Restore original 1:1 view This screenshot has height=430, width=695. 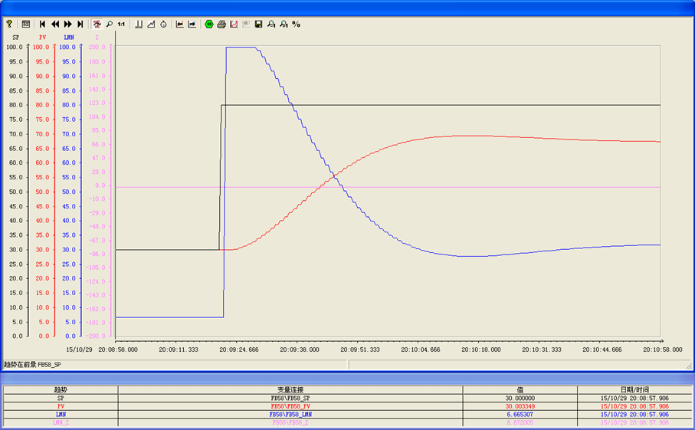[x=121, y=24]
